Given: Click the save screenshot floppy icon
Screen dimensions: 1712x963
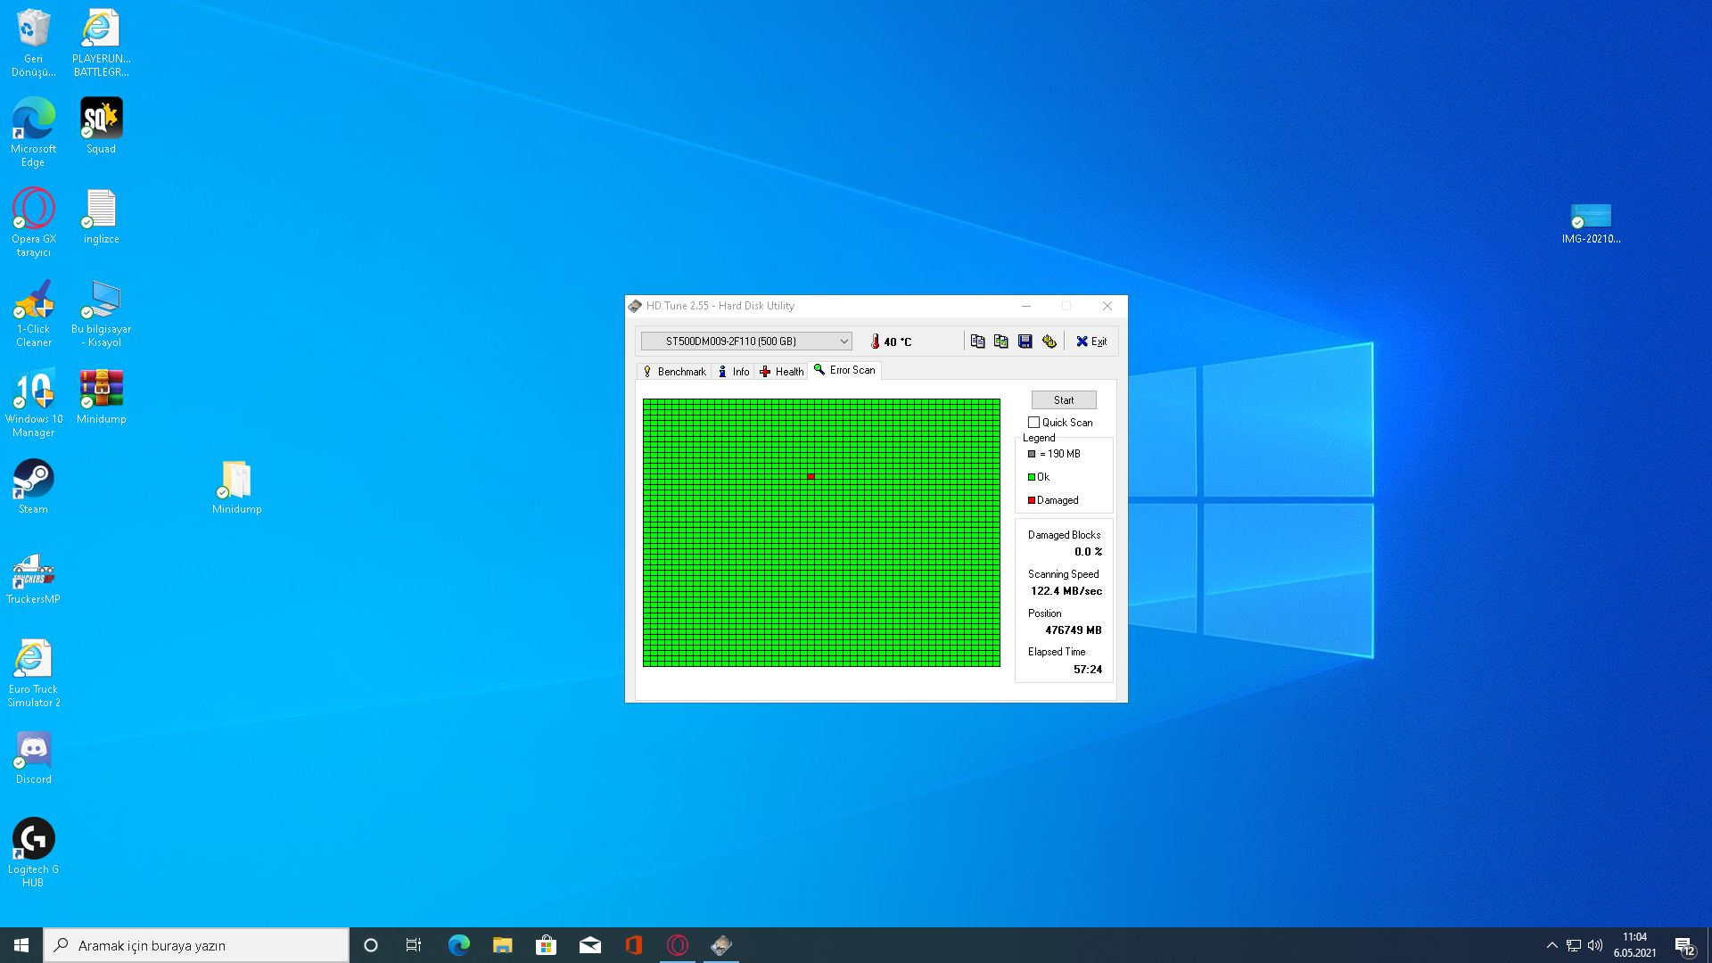Looking at the screenshot, I should (x=1025, y=342).
